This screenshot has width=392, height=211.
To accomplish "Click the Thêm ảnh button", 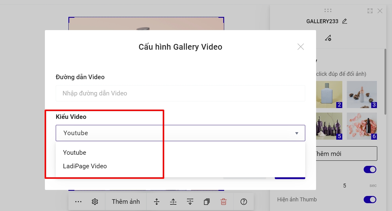I will click(126, 202).
